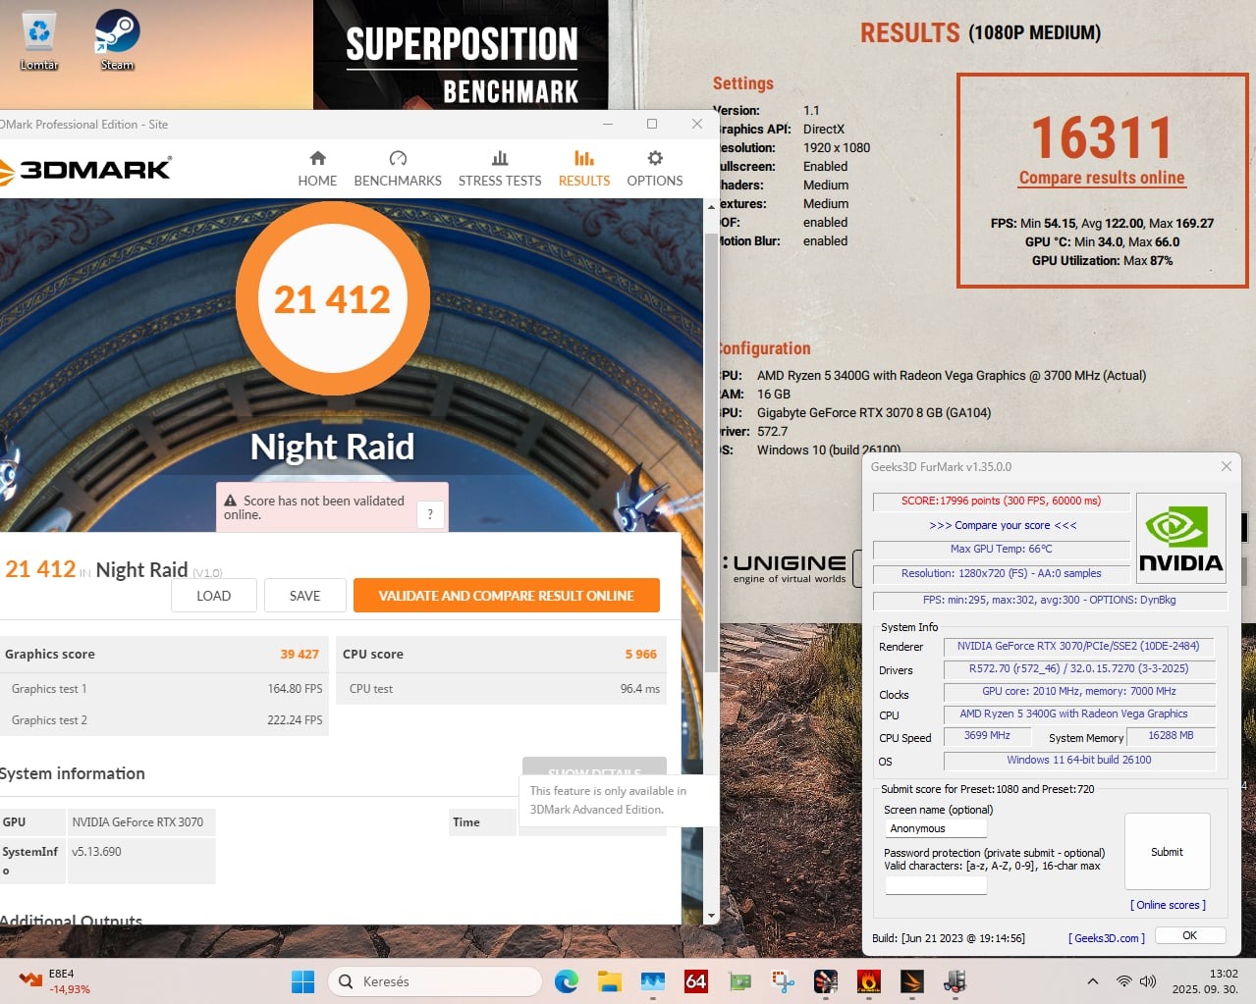Close the Geeks3D FurMark window
1256x1004 pixels.
click(1226, 466)
